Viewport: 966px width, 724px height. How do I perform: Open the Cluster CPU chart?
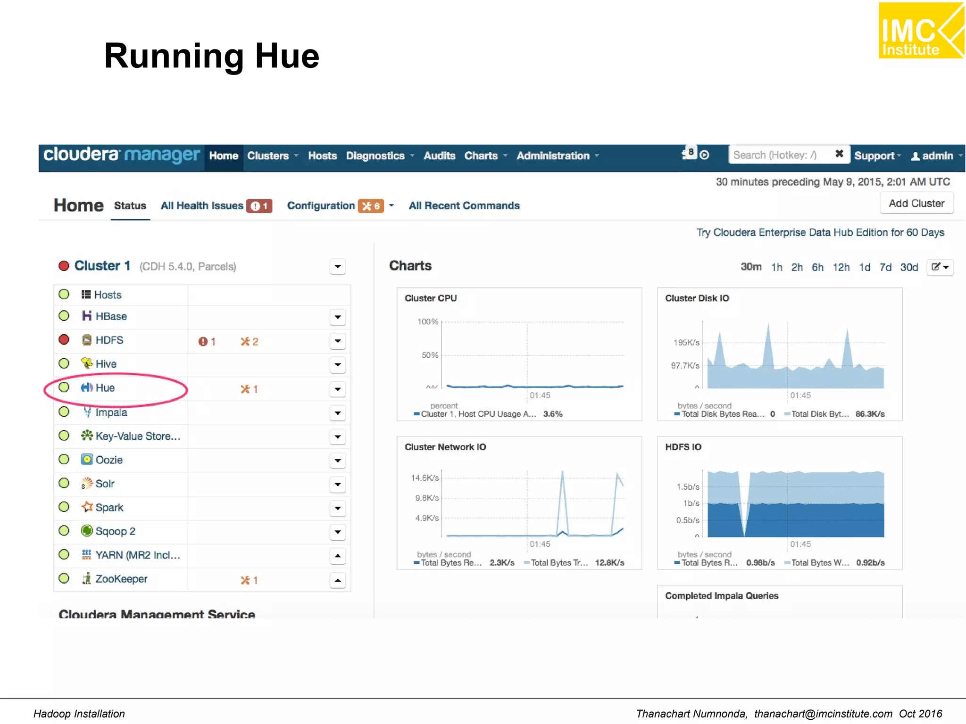pos(519,354)
